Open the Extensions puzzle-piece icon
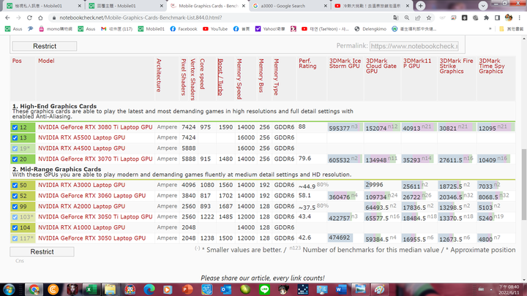 [x=486, y=18]
